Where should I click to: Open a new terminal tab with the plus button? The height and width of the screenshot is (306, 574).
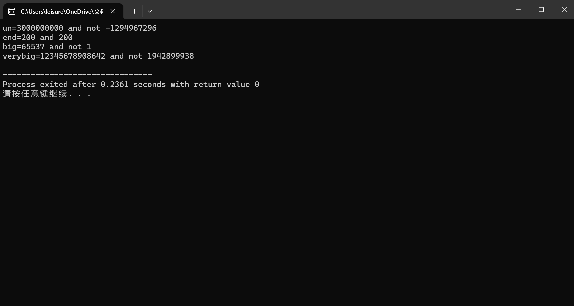(134, 11)
